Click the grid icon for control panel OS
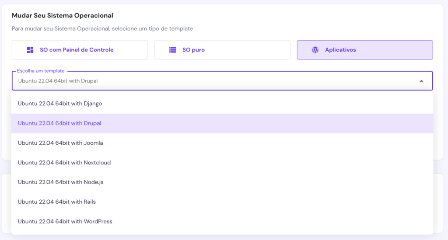Screen dimensions: 448x240 coord(30,50)
